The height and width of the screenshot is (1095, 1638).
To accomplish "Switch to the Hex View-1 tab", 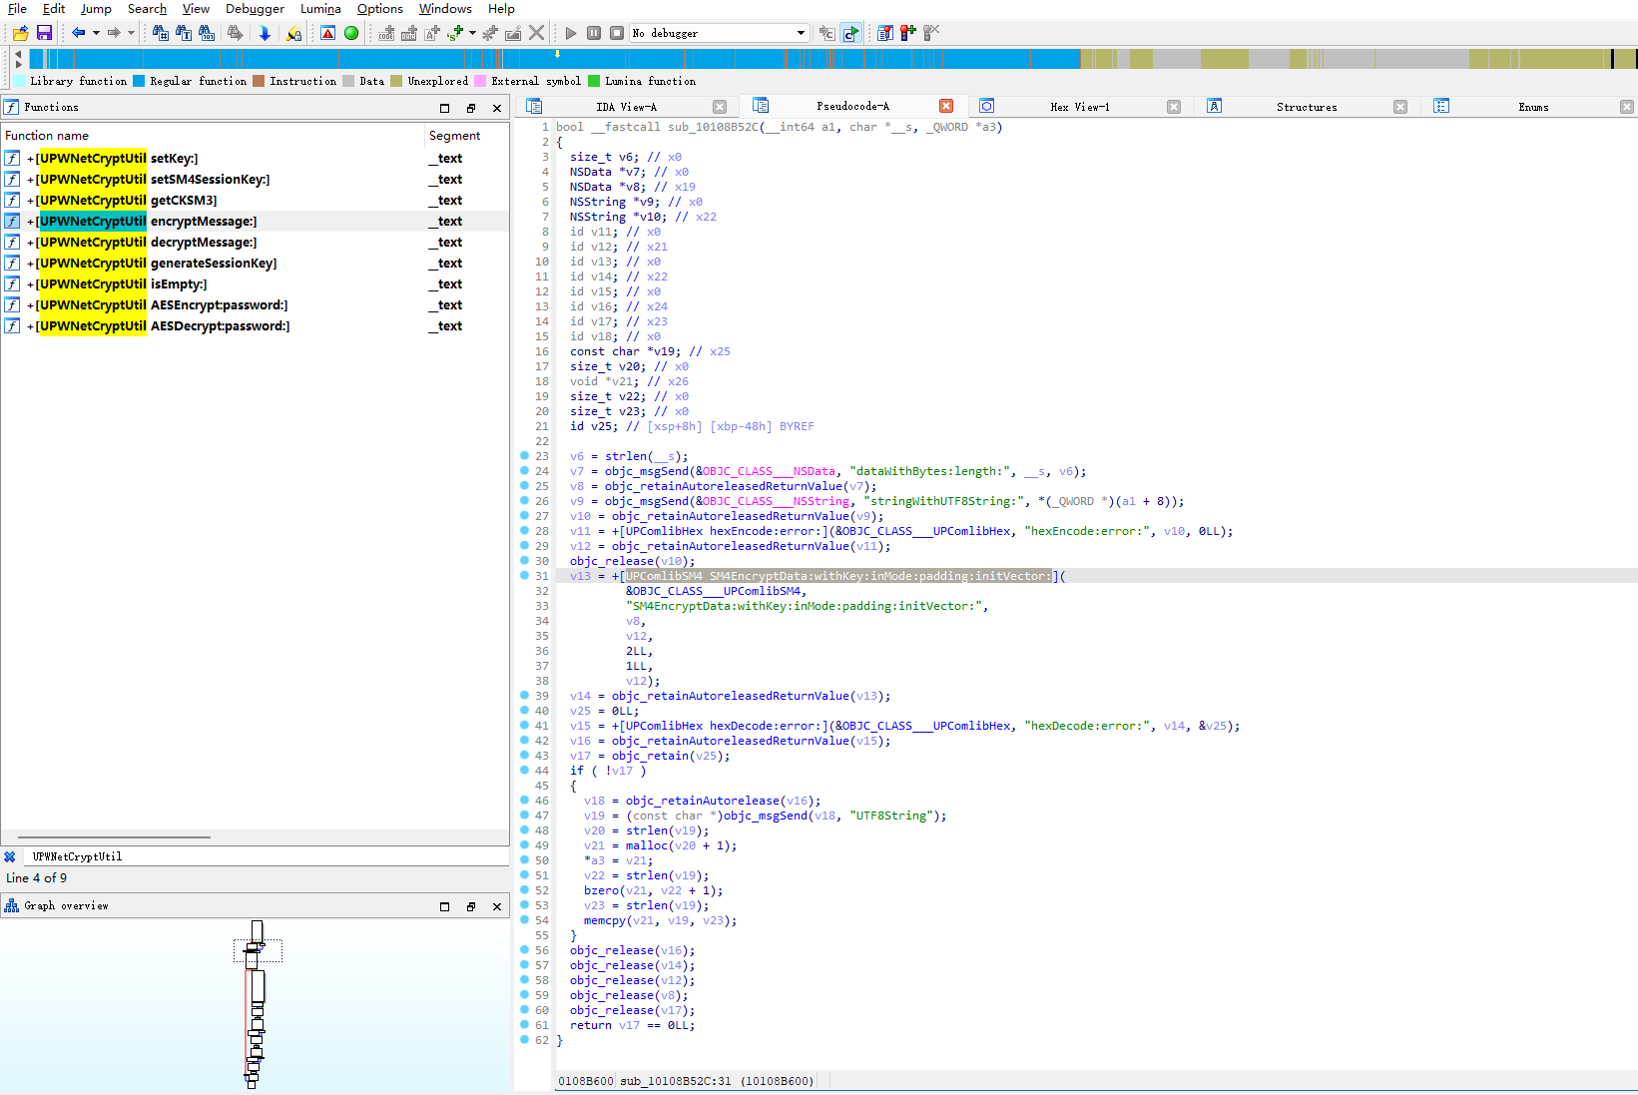I will pyautogui.click(x=1079, y=107).
